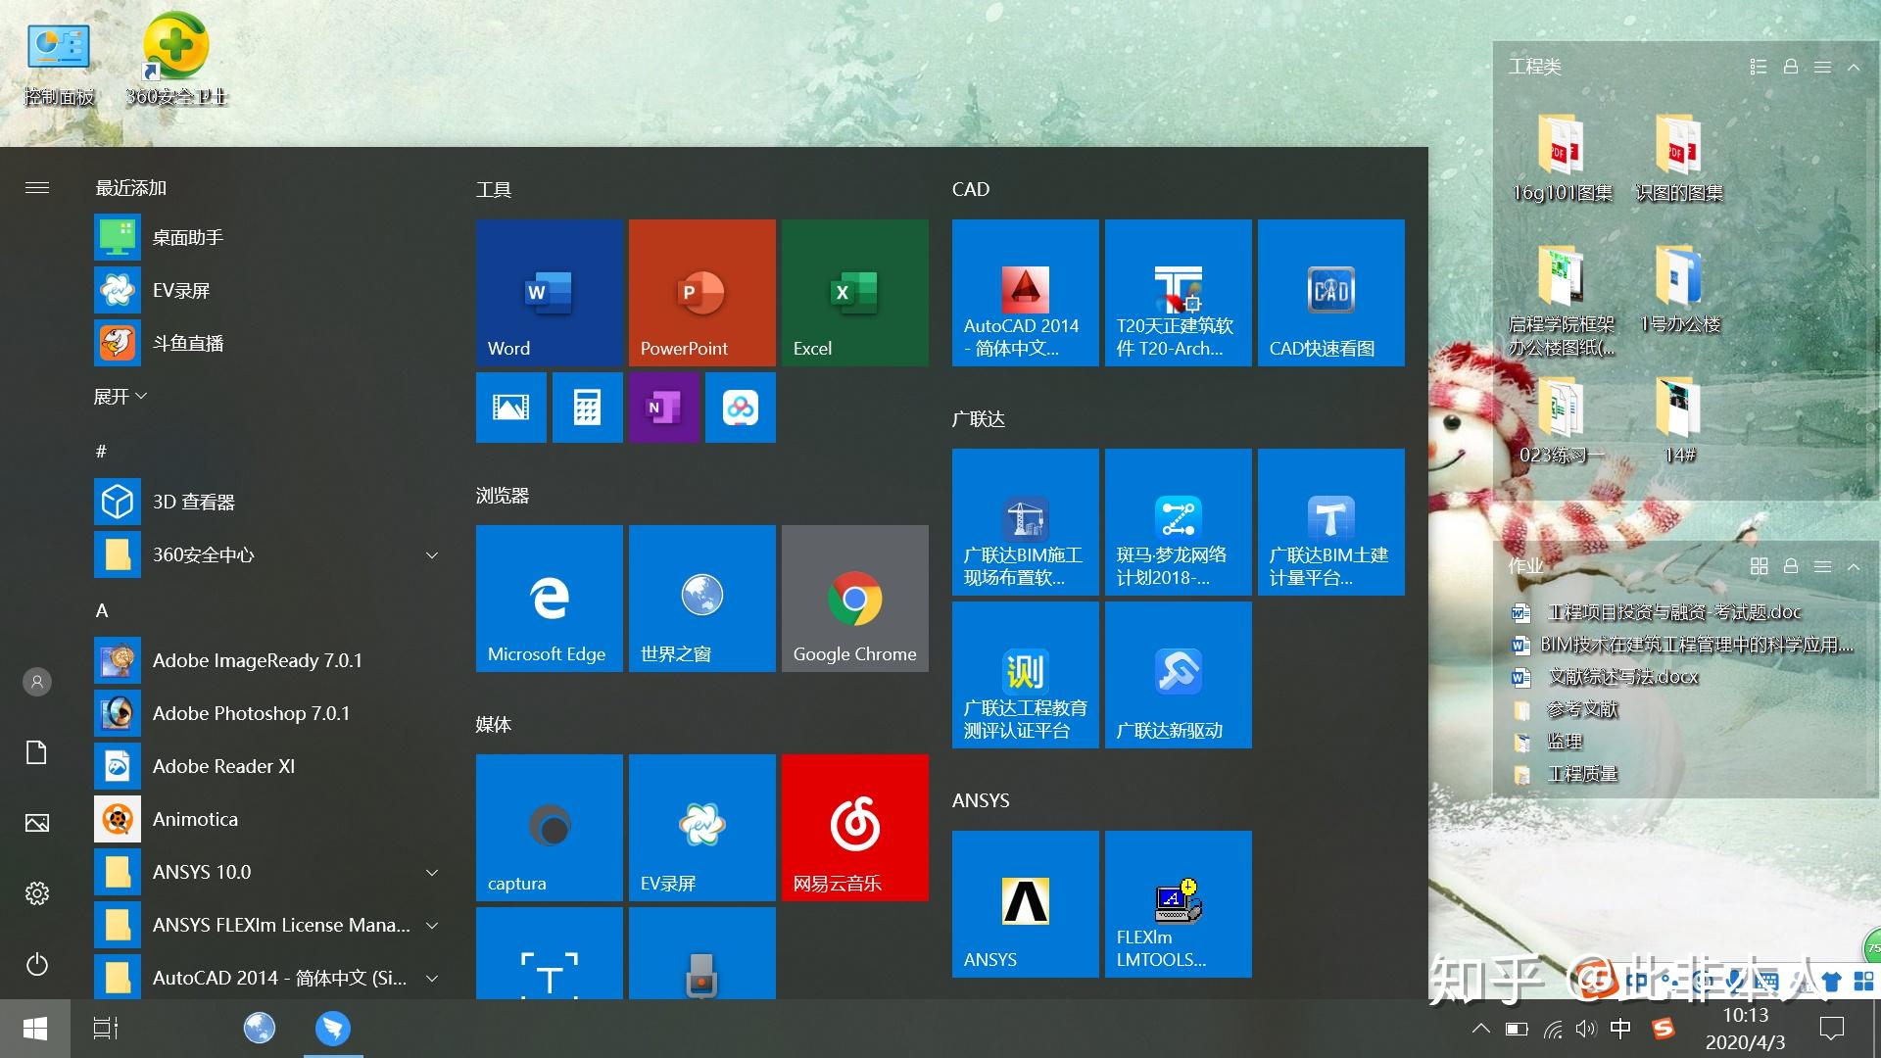Launch the 广联达新驱动 tile

pos(1178,675)
